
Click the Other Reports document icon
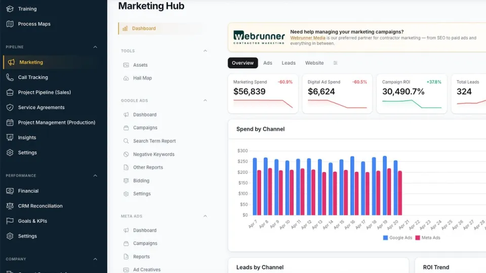point(126,167)
